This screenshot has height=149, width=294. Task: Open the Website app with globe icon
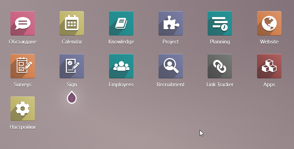click(269, 23)
